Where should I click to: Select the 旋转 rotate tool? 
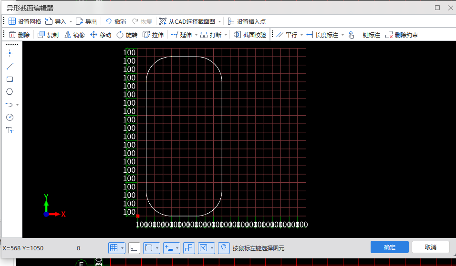click(x=127, y=35)
